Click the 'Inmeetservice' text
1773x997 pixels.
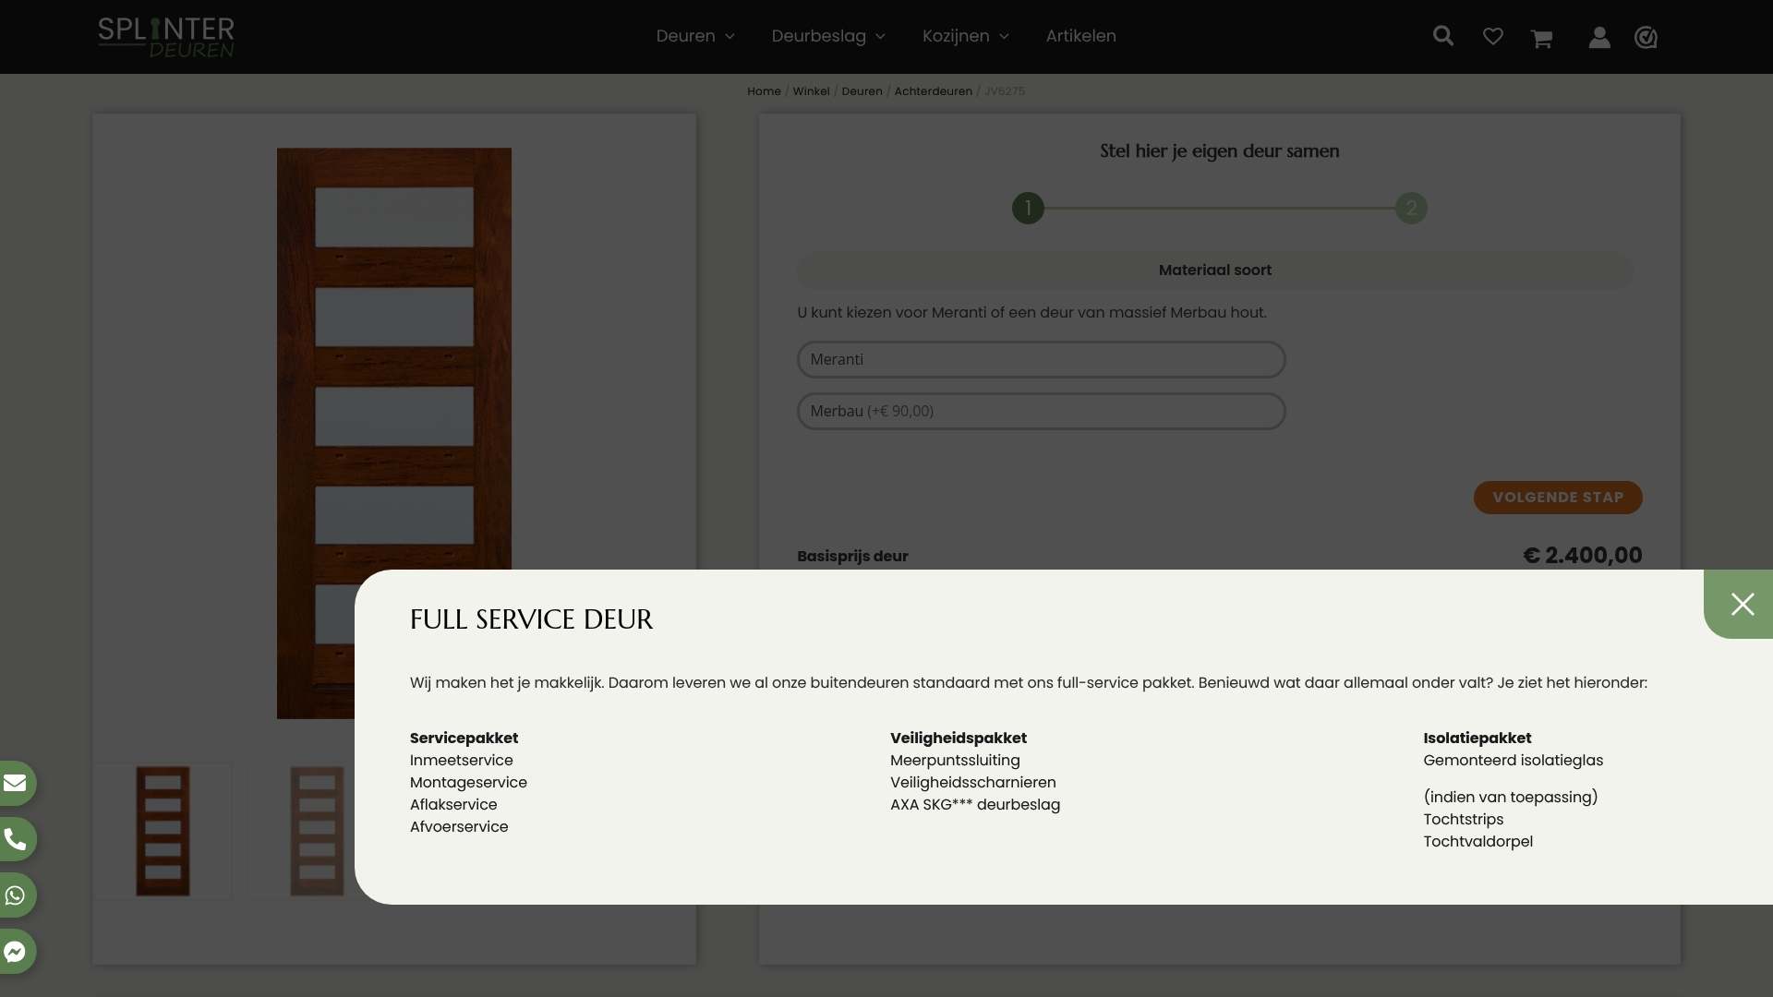click(462, 760)
